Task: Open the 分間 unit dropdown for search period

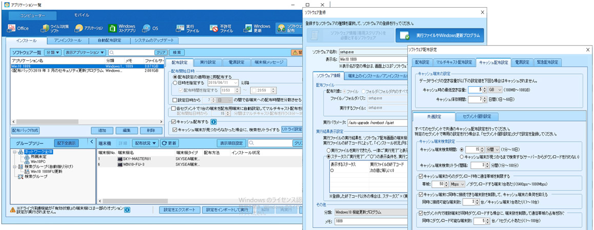Action: click(492, 150)
